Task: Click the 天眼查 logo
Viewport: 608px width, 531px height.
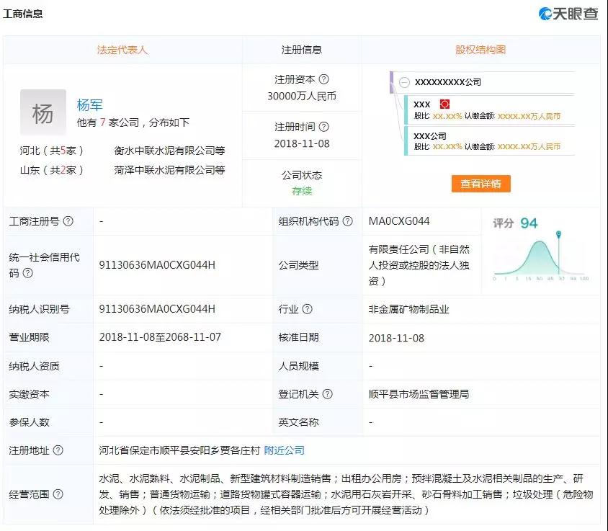Action: click(x=568, y=14)
